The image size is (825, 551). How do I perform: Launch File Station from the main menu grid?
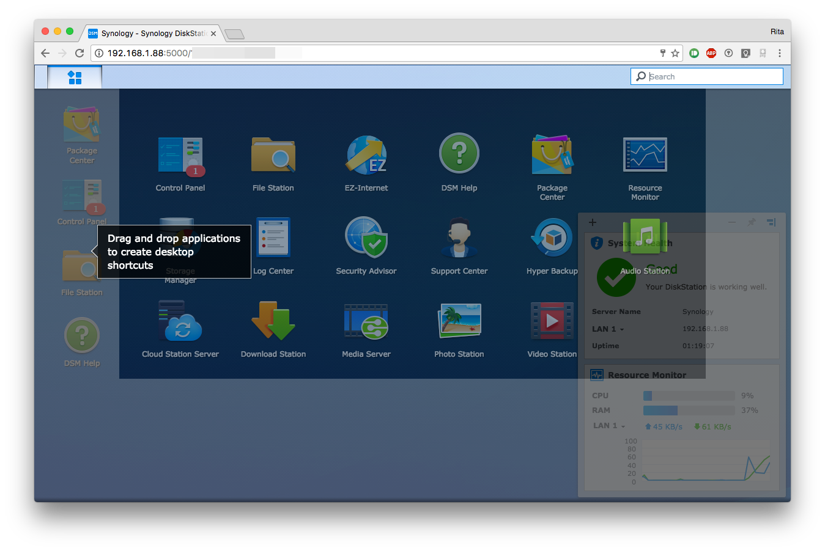tap(273, 155)
